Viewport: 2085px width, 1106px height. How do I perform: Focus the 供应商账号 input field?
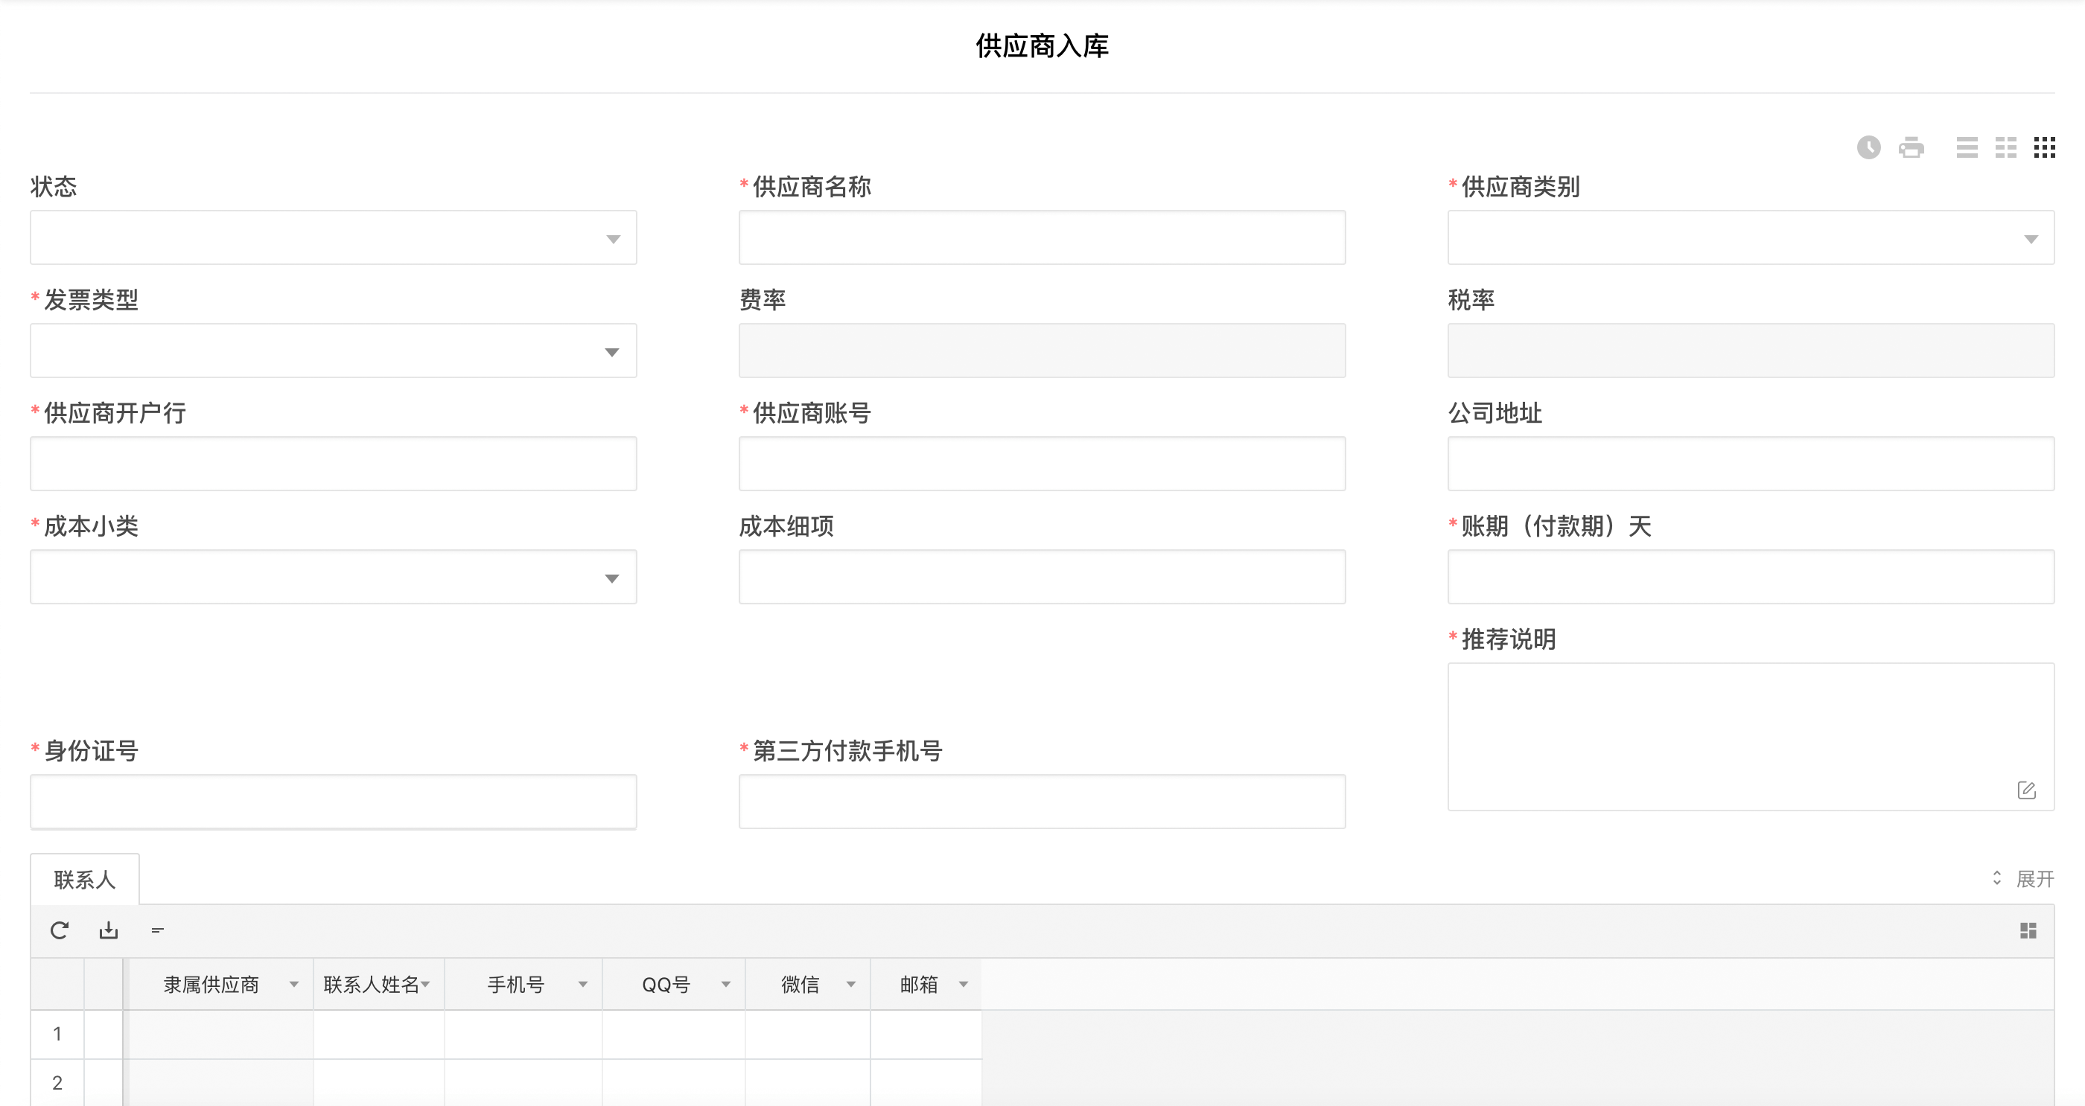pyautogui.click(x=1042, y=464)
